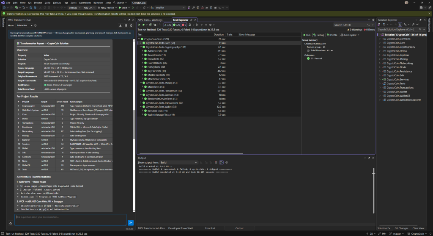The height and width of the screenshot is (236, 433).
Task: Open the toolbox briefcase toolbar icon
Action: (x=202, y=8)
